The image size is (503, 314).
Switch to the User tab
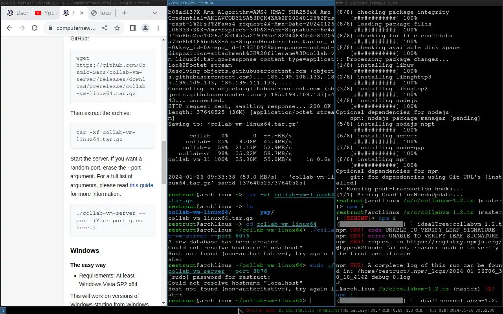(x=18, y=13)
